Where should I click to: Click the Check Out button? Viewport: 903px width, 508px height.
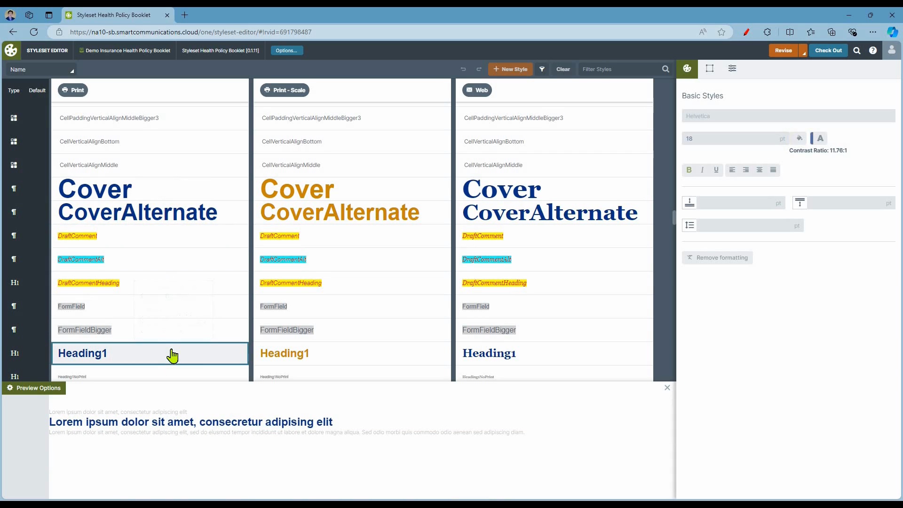tap(828, 50)
